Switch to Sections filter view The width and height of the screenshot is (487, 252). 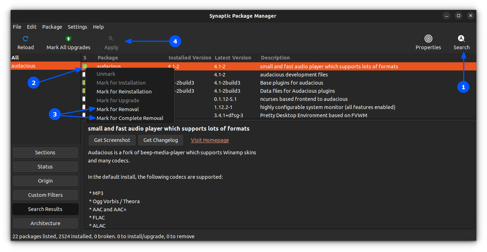[x=45, y=153]
